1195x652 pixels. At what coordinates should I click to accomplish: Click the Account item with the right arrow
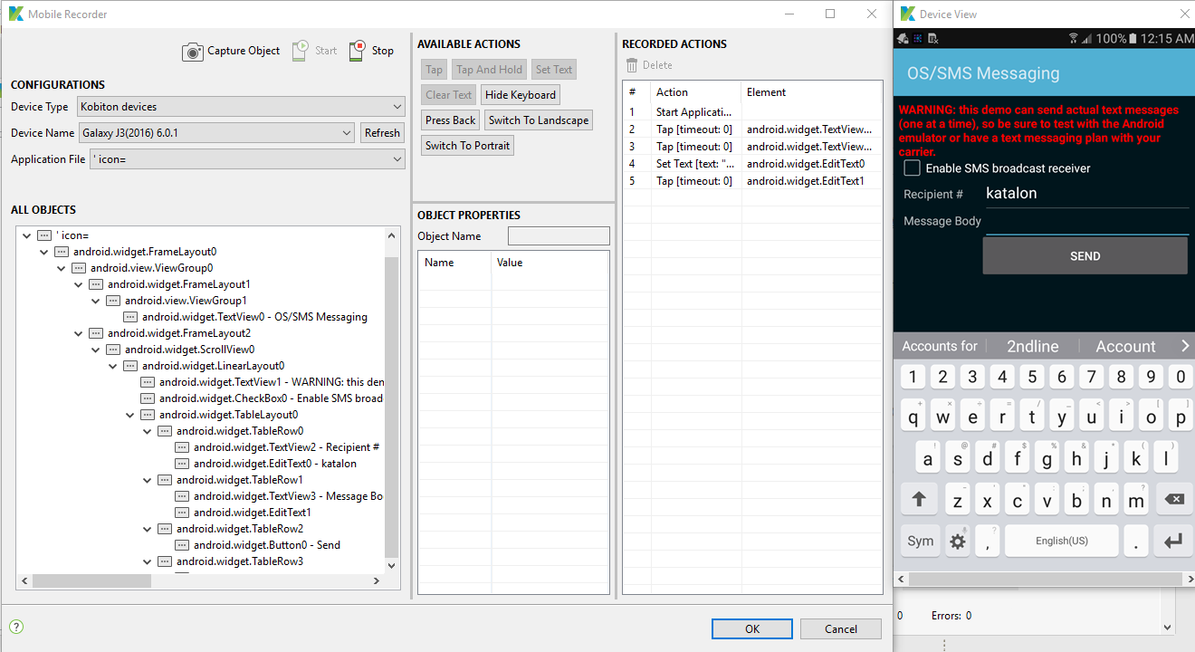click(x=1126, y=345)
